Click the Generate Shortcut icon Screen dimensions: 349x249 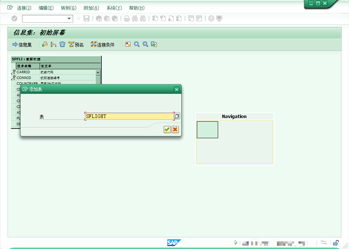(x=199, y=18)
